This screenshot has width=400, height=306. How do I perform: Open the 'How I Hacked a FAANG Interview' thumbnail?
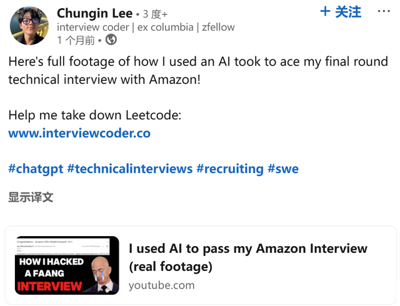(67, 265)
